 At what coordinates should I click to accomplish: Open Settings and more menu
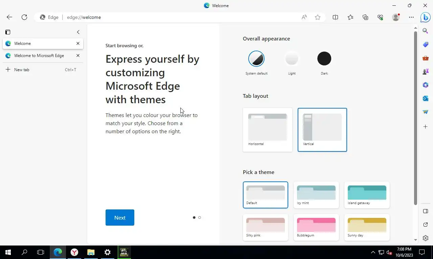(411, 17)
